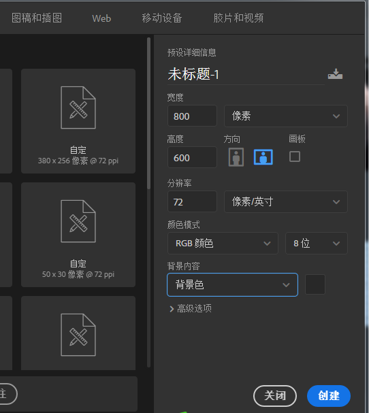Open the 像素/英寸 resolution unit dropdown
The height and width of the screenshot is (413, 369).
[286, 202]
